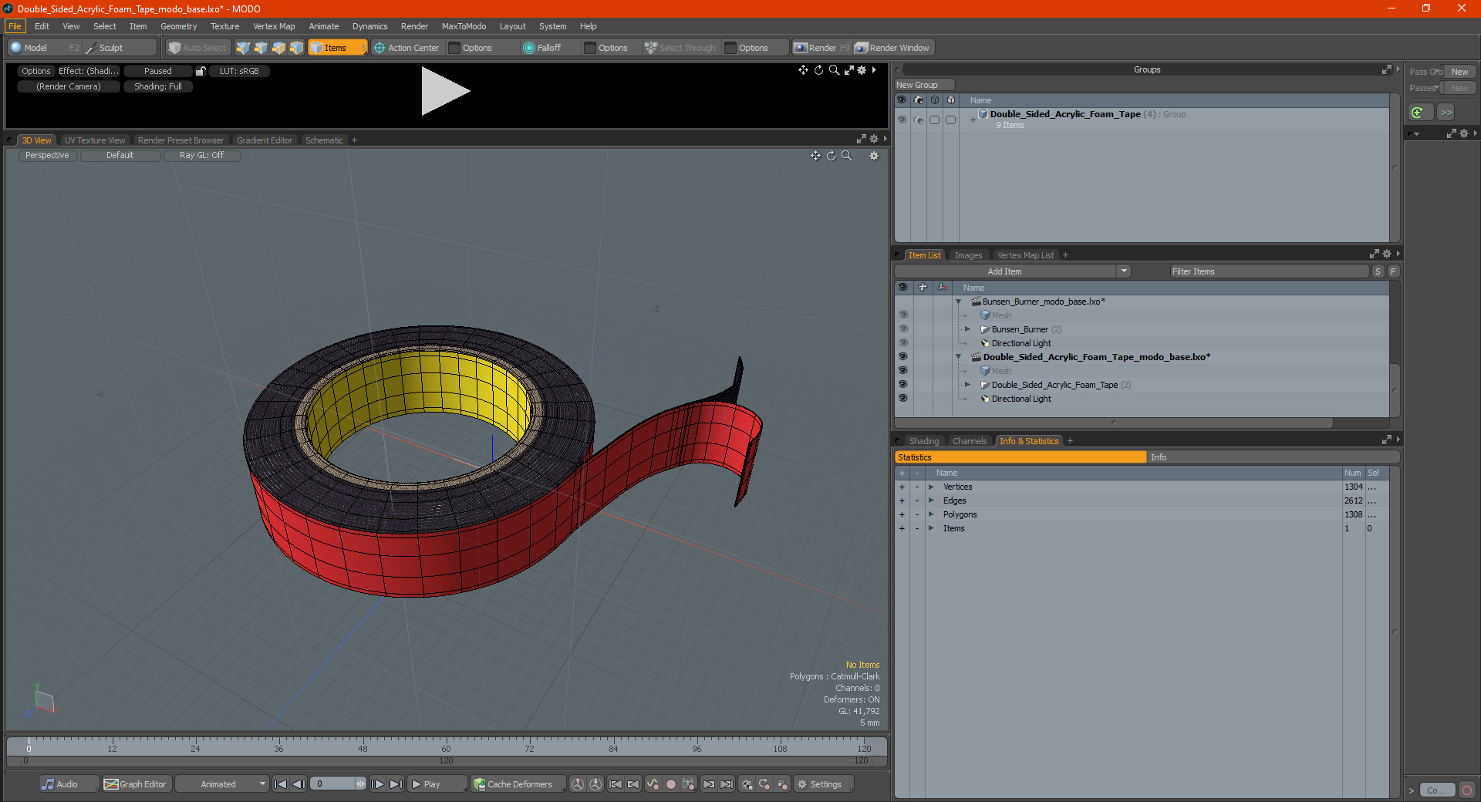This screenshot has height=802, width=1481.
Task: Click current frame number field
Action: tap(333, 784)
